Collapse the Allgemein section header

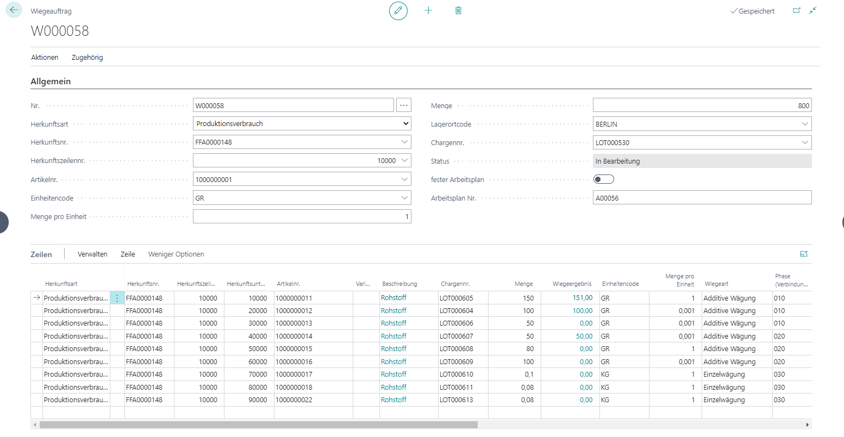[x=51, y=82]
